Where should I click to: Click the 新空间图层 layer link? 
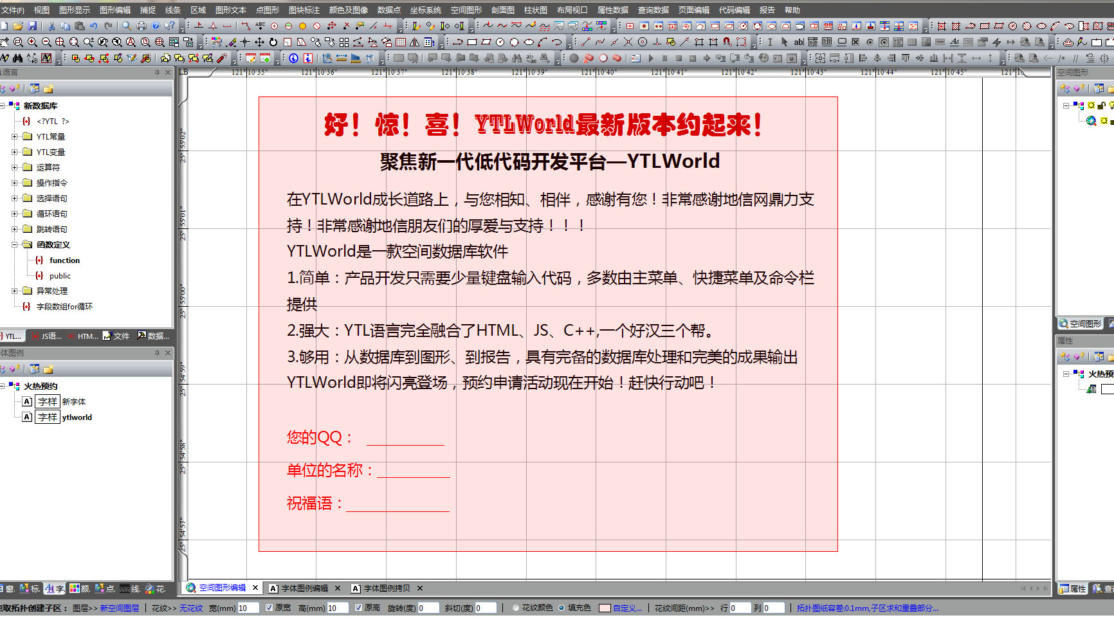click(120, 608)
